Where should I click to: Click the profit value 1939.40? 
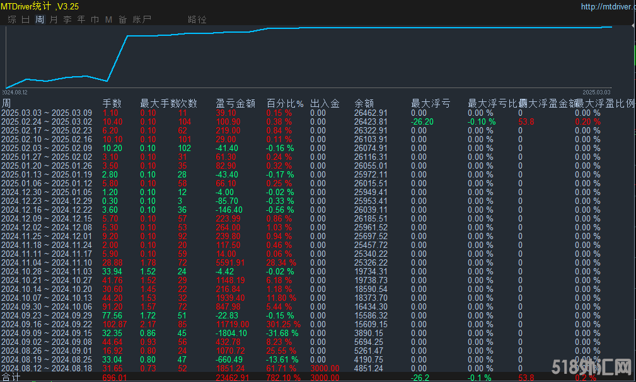(x=231, y=298)
